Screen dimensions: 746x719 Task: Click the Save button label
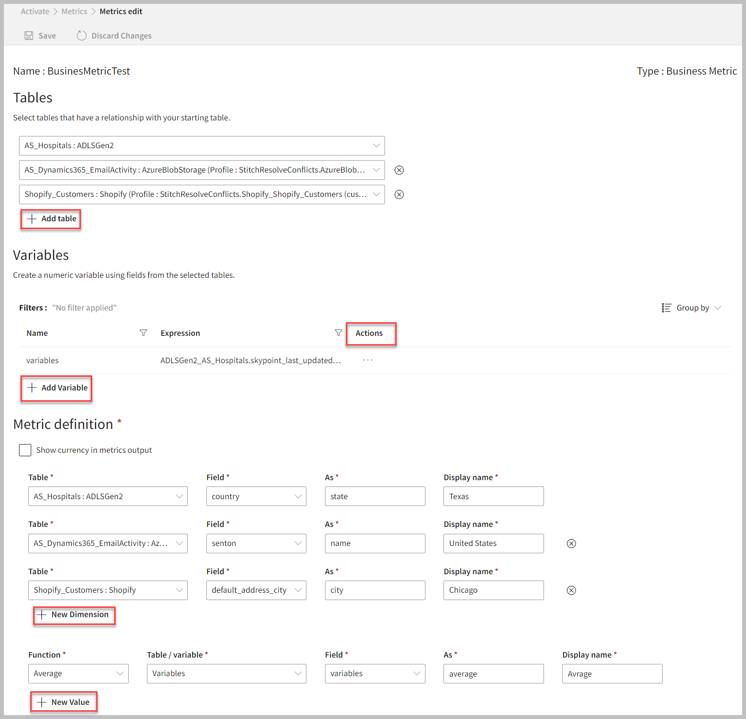47,36
